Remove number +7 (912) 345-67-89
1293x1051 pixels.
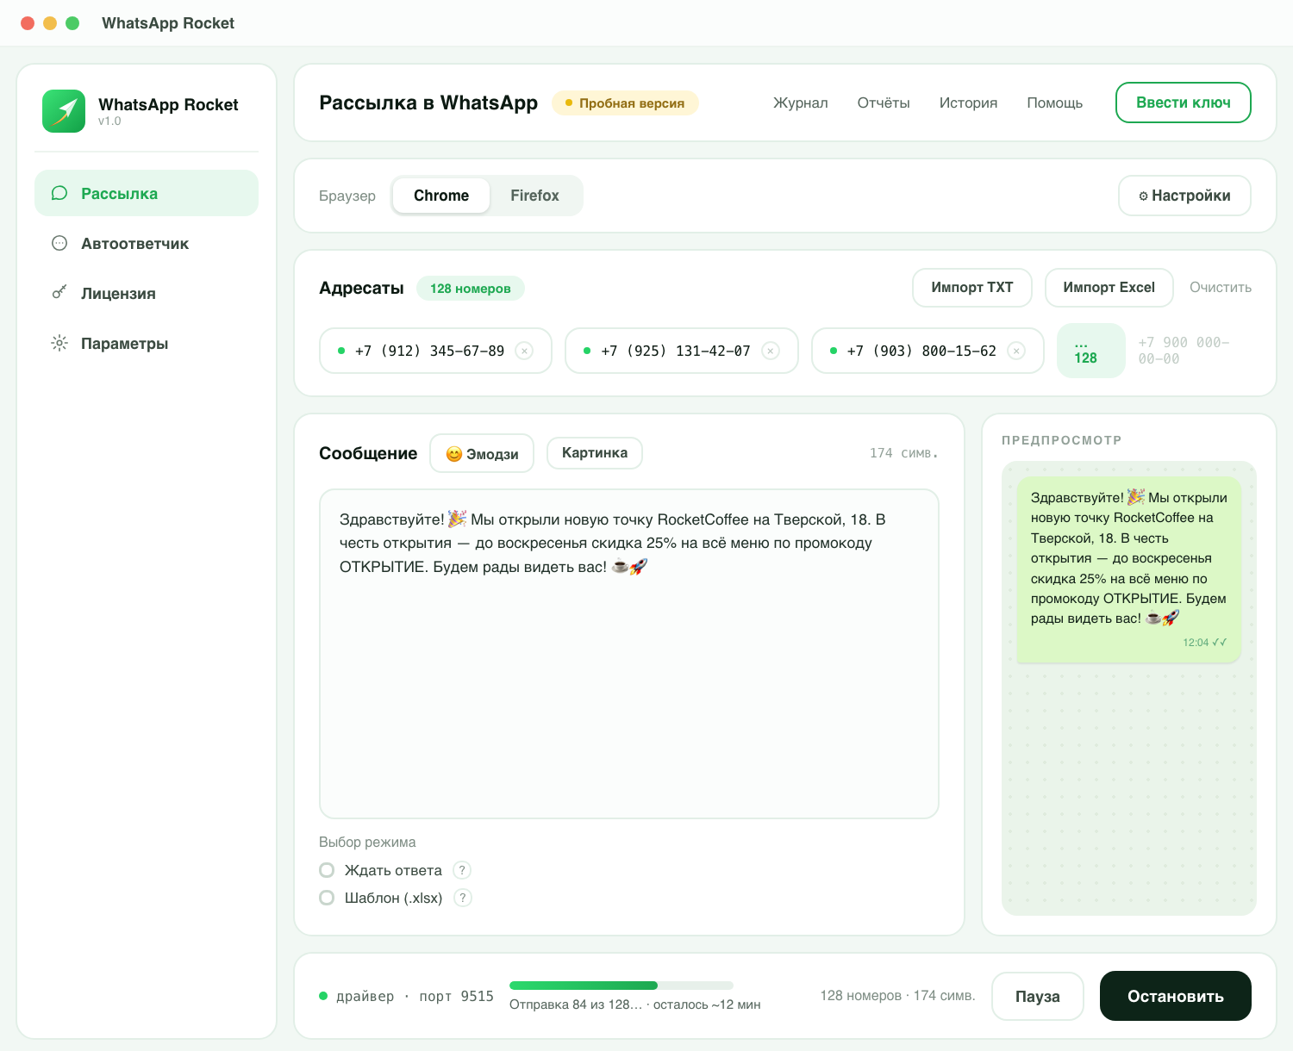pos(524,351)
